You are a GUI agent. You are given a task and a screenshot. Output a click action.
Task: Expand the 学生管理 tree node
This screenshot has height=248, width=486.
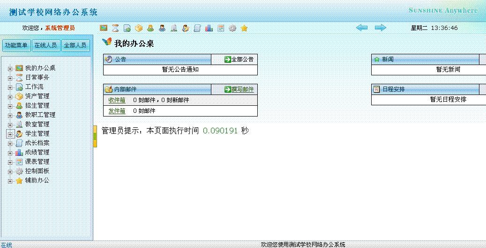click(10, 134)
